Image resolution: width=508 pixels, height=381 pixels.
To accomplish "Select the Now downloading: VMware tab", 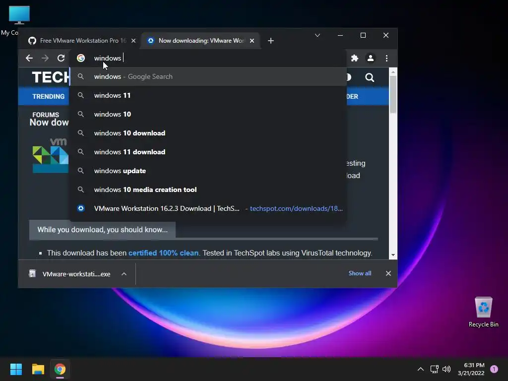I will 201,41.
